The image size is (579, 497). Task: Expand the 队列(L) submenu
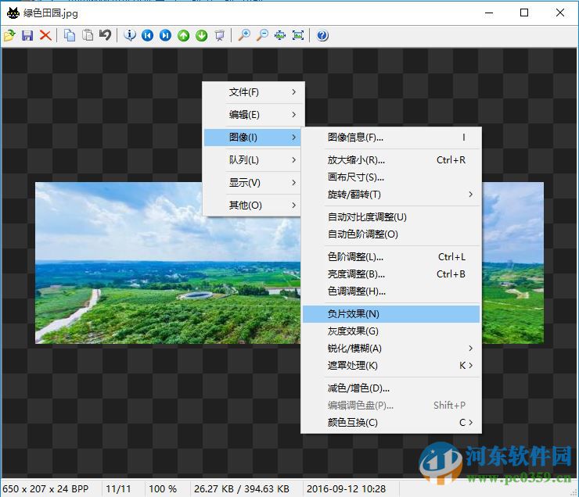pyautogui.click(x=254, y=160)
